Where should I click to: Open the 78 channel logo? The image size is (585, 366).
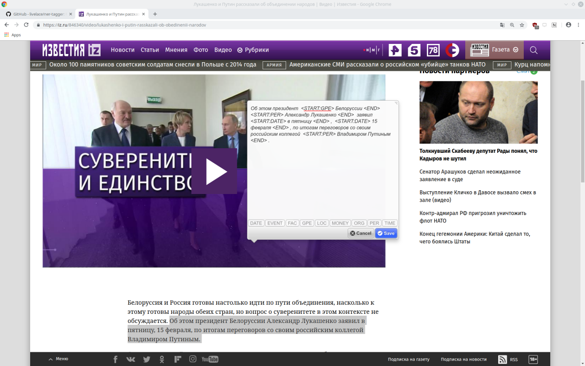pyautogui.click(x=433, y=50)
